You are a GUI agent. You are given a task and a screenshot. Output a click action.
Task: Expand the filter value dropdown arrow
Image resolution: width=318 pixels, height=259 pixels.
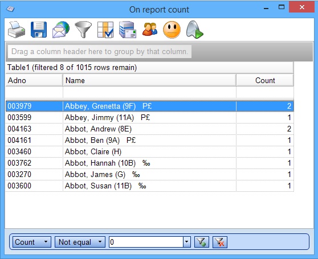[186, 242]
